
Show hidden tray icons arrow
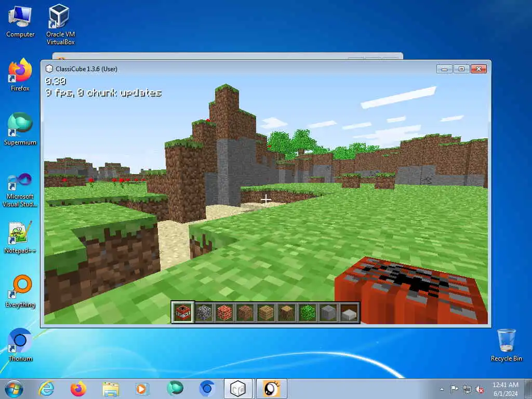point(442,389)
